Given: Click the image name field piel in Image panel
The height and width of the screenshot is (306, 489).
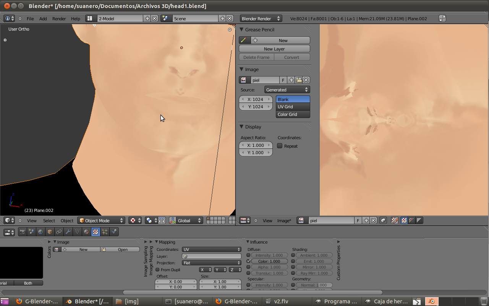Looking at the screenshot, I should [265, 80].
